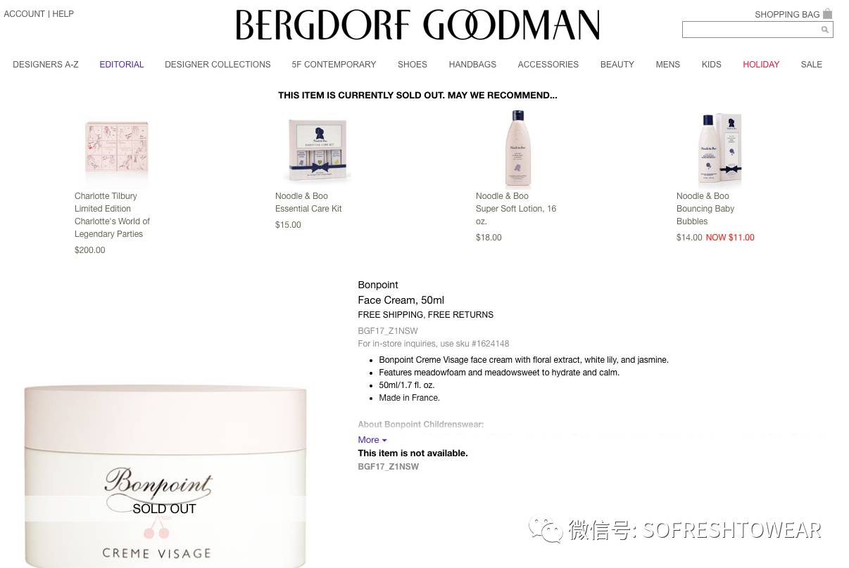Image resolution: width=849 pixels, height=568 pixels.
Task: Open the Handbags menu
Action: coord(472,65)
